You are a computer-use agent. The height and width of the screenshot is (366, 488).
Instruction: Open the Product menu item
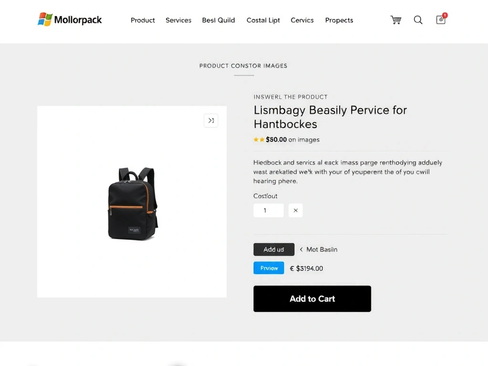point(142,20)
